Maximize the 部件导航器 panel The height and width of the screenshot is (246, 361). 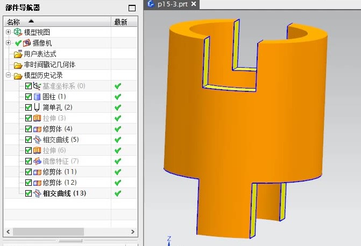[x=132, y=8]
